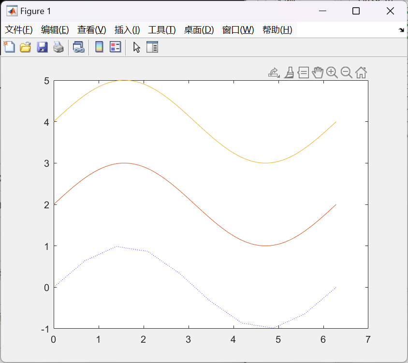Toggle the Insert Legend button
This screenshot has width=408, height=363.
tap(115, 47)
